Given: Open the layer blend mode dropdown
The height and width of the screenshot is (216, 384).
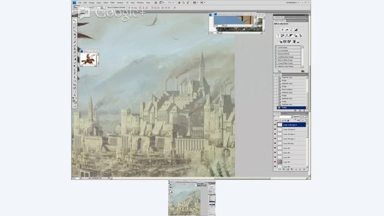Looking at the screenshot, I should tap(283, 116).
